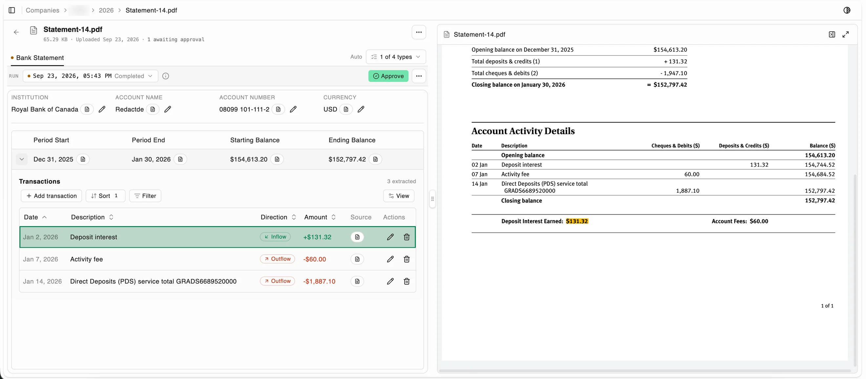Open source of Direct Deposits transaction
The height and width of the screenshot is (379, 866).
click(x=357, y=281)
